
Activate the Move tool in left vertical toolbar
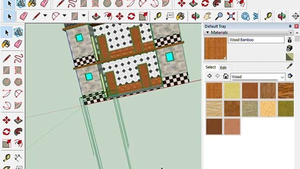click(x=7, y=120)
